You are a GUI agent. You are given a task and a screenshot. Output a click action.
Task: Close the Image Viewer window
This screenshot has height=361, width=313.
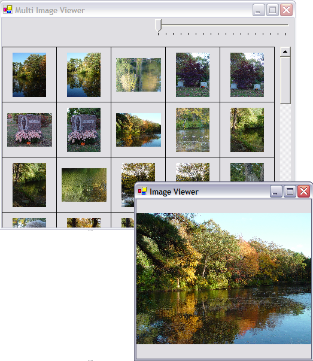(x=303, y=192)
